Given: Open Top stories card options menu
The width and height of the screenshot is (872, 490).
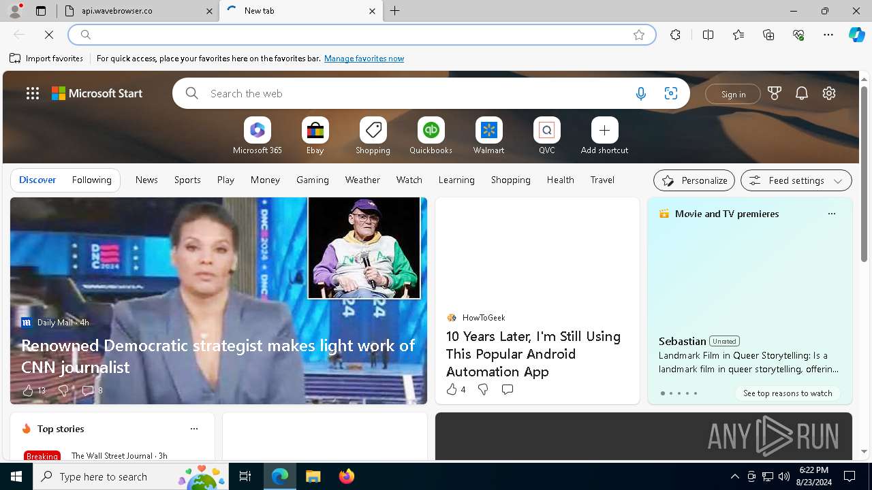Looking at the screenshot, I should pyautogui.click(x=194, y=429).
